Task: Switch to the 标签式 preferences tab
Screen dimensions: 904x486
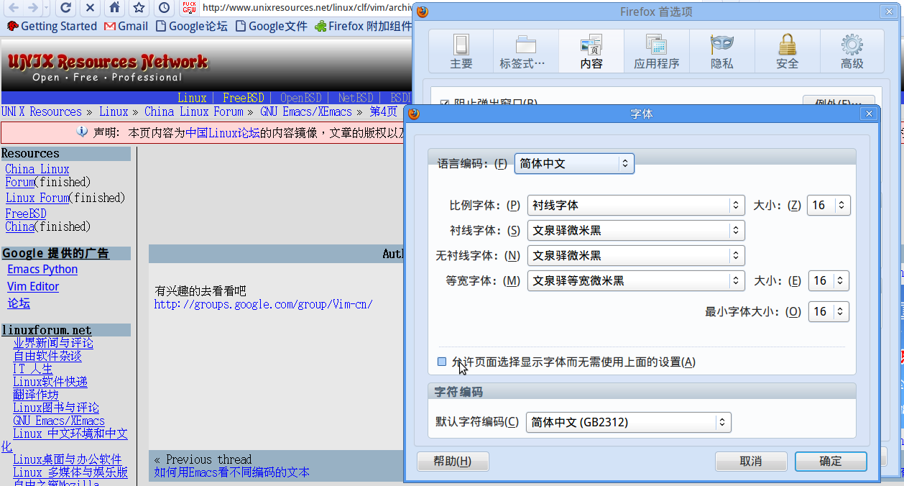Action: (x=526, y=52)
